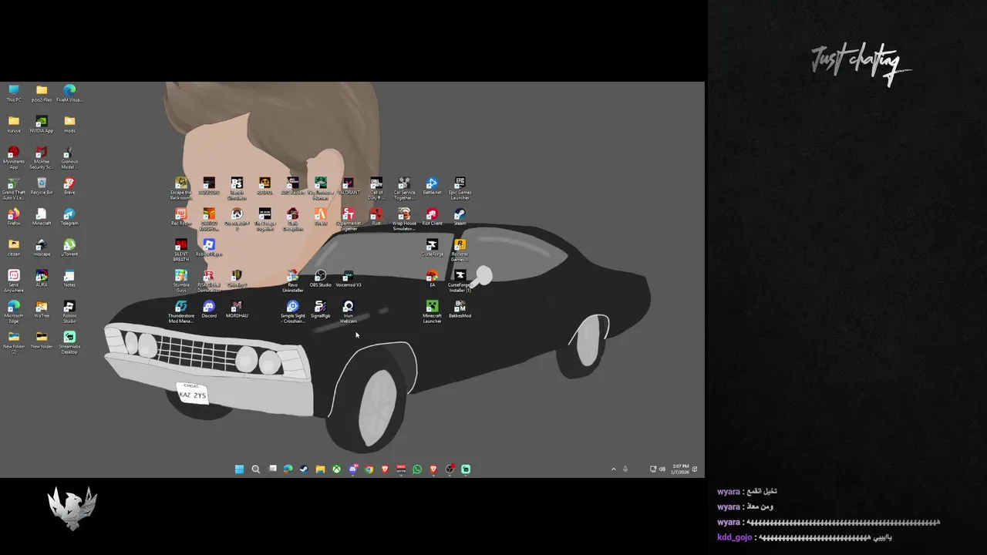
Task: Open WhatsApp from the taskbar
Action: [417, 469]
